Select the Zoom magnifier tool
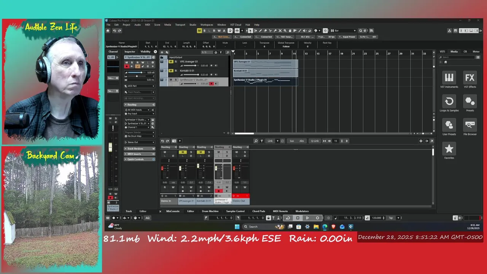Screen dimensions: 487x274 pos(285,30)
